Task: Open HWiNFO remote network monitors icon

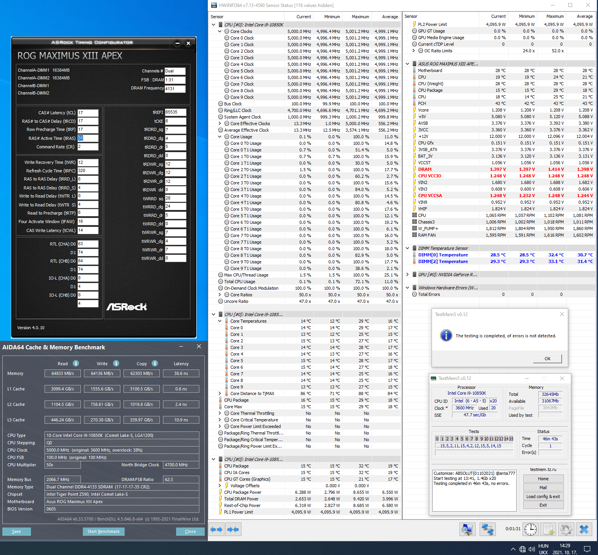Action: [x=487, y=529]
